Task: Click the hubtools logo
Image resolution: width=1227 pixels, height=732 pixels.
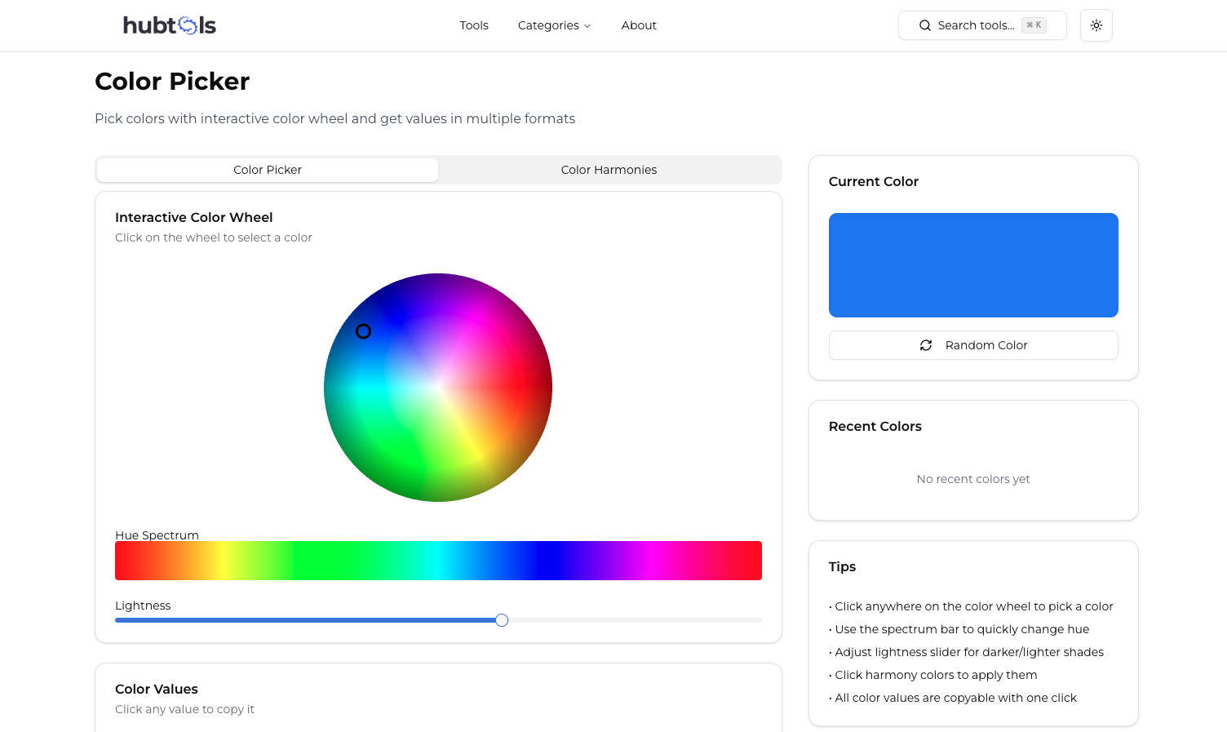Action: coord(170,25)
